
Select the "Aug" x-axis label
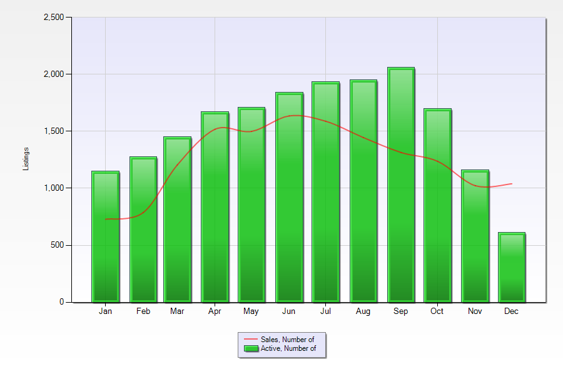[363, 311]
